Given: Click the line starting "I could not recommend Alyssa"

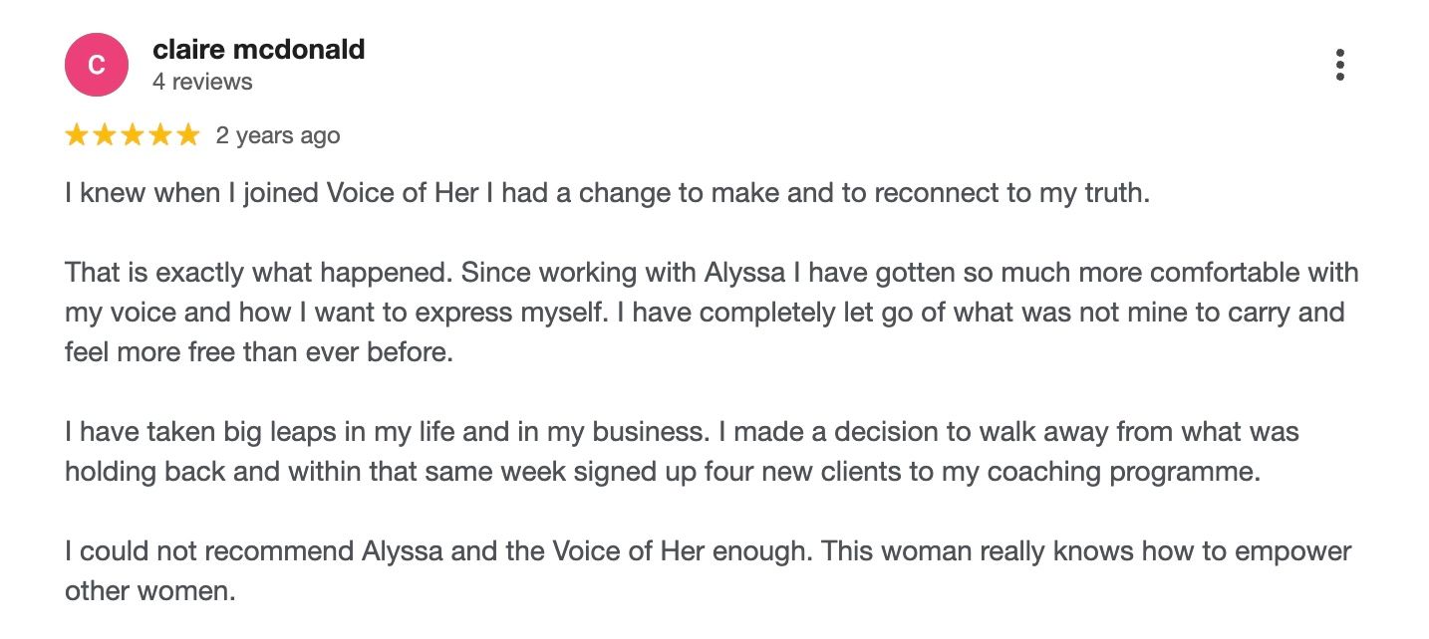Looking at the screenshot, I should [x=707, y=550].
